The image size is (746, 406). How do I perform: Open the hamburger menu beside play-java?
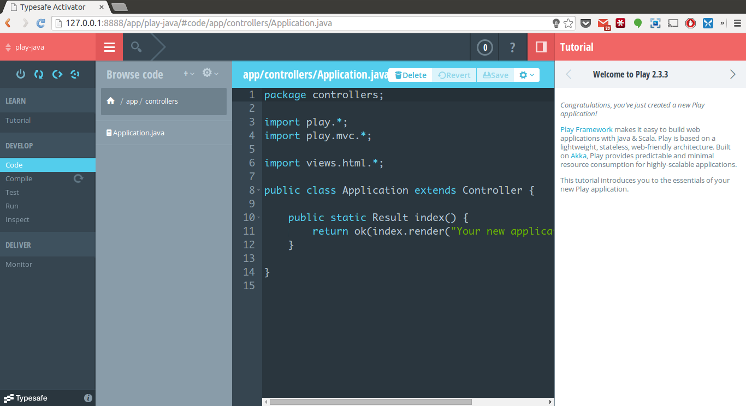[x=109, y=47]
